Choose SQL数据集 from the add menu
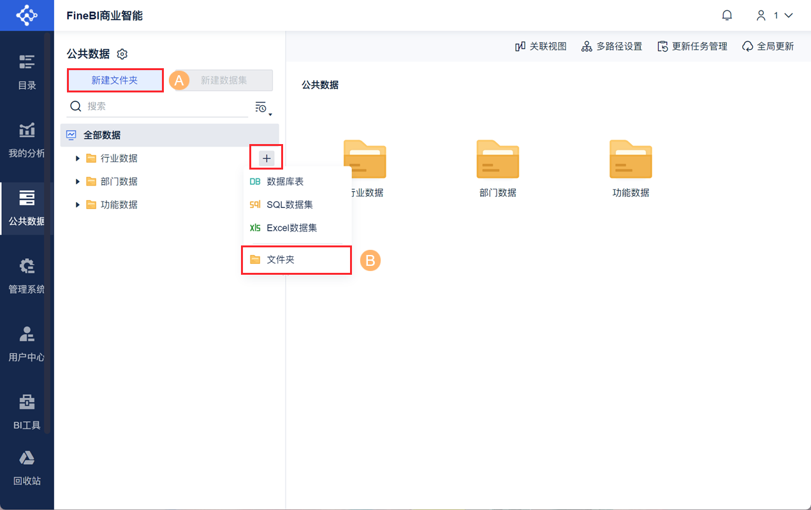This screenshot has height=510, width=811. pos(297,205)
